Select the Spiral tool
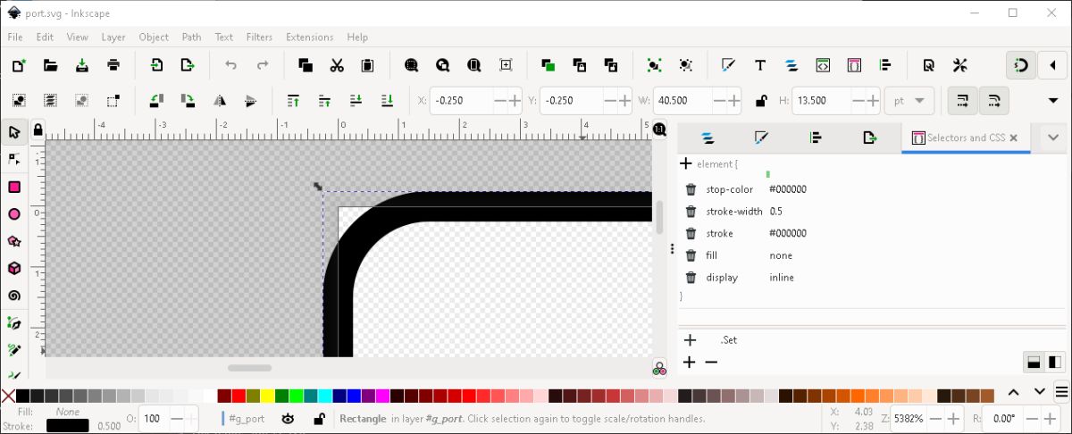The image size is (1072, 434). pyautogui.click(x=14, y=296)
